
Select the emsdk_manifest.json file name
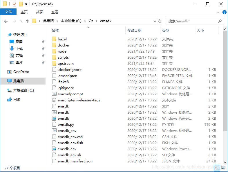pyautogui.click(x=75, y=161)
